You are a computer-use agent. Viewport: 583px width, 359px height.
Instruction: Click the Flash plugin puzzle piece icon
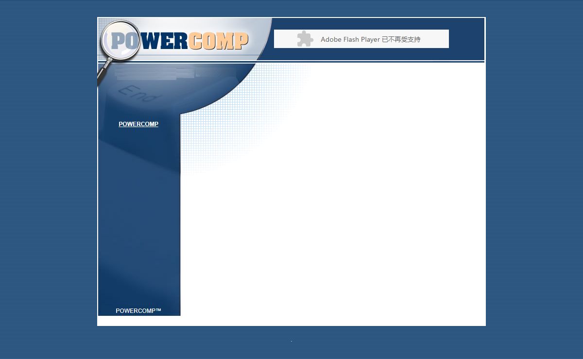point(305,39)
